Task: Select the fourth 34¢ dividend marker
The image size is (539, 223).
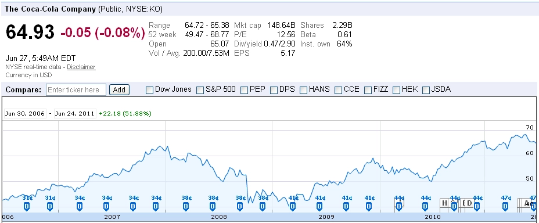Action: click(x=156, y=207)
